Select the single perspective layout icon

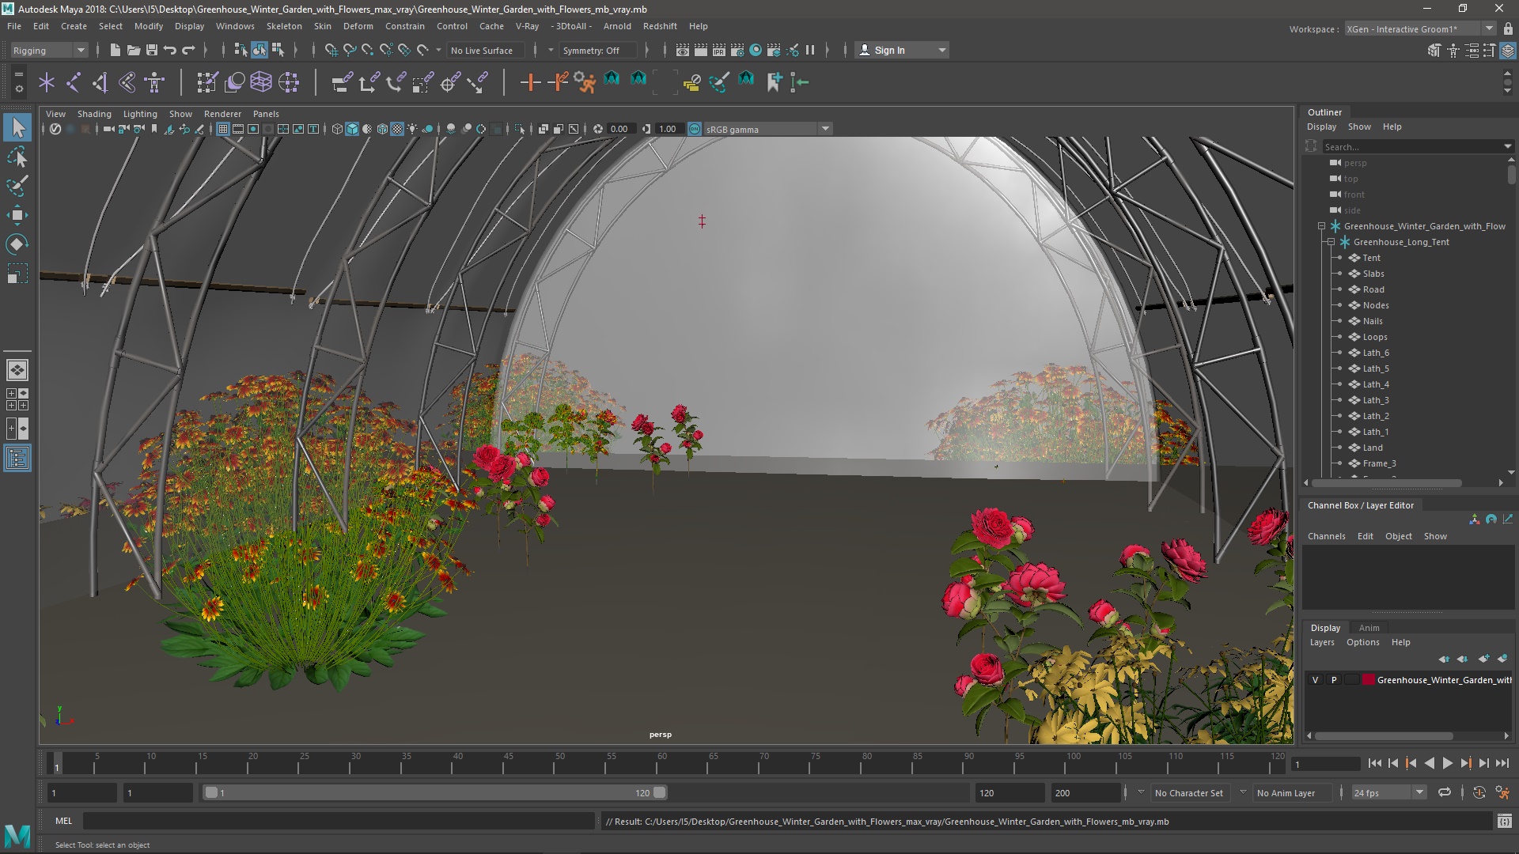(17, 369)
